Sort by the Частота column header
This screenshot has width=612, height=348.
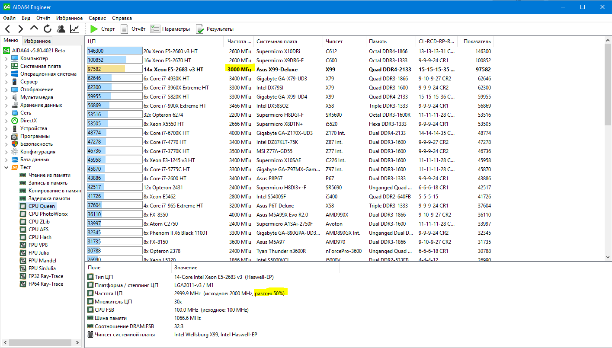239,42
